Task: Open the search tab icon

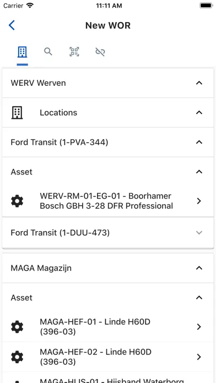Action: click(x=48, y=52)
